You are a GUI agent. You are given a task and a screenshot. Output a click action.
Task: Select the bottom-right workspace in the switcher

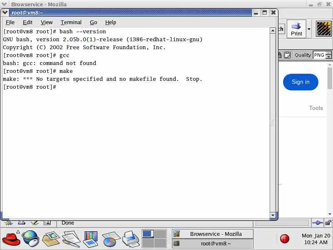tap(160, 243)
